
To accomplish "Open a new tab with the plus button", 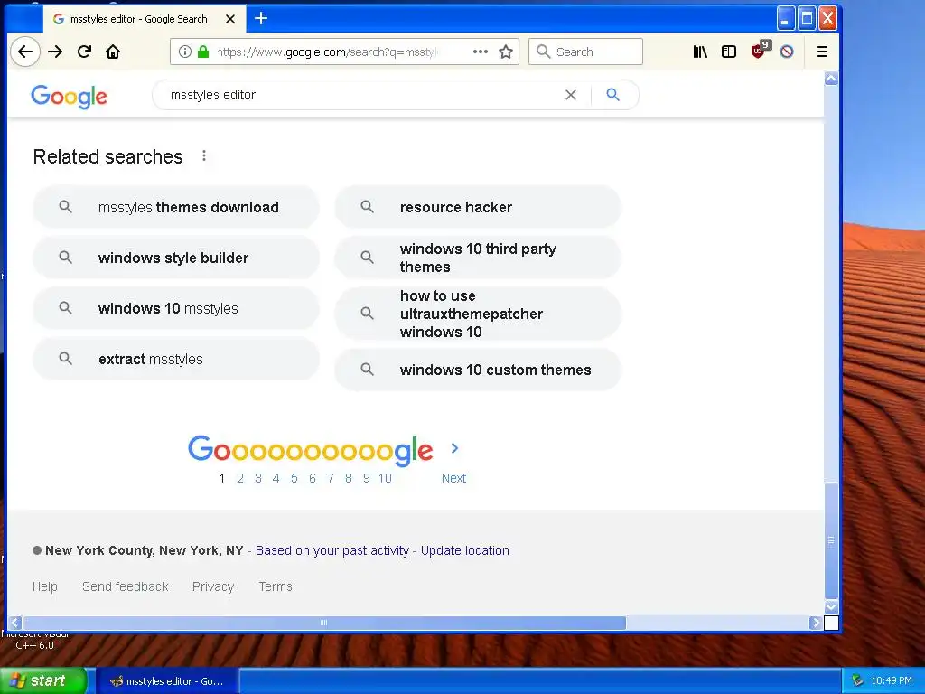I will pyautogui.click(x=261, y=19).
